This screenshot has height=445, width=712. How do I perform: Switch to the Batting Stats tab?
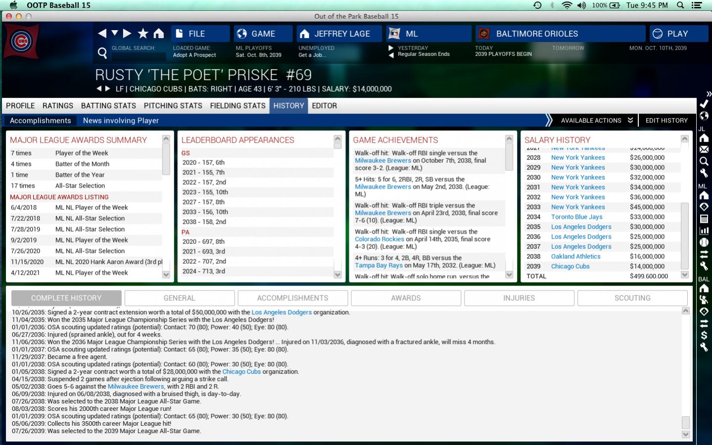(108, 105)
